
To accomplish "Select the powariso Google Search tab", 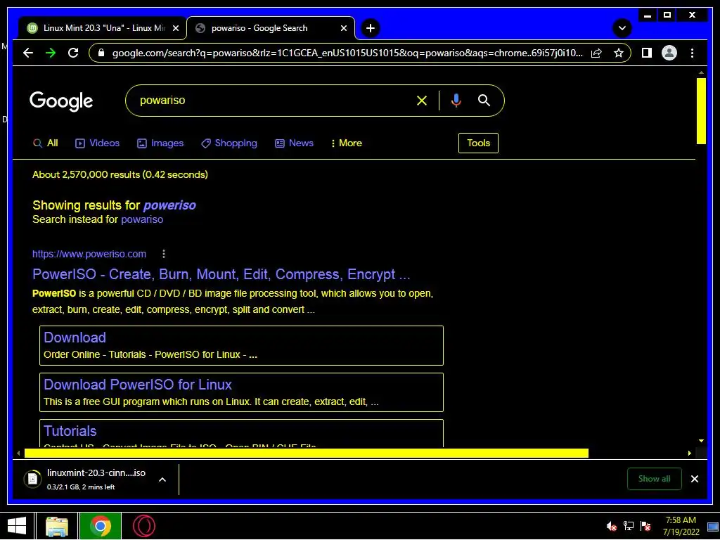I will (271, 28).
